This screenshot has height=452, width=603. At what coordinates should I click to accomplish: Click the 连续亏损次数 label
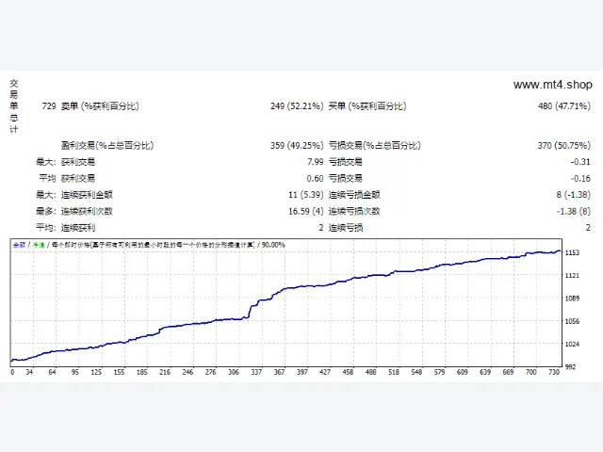click(354, 211)
